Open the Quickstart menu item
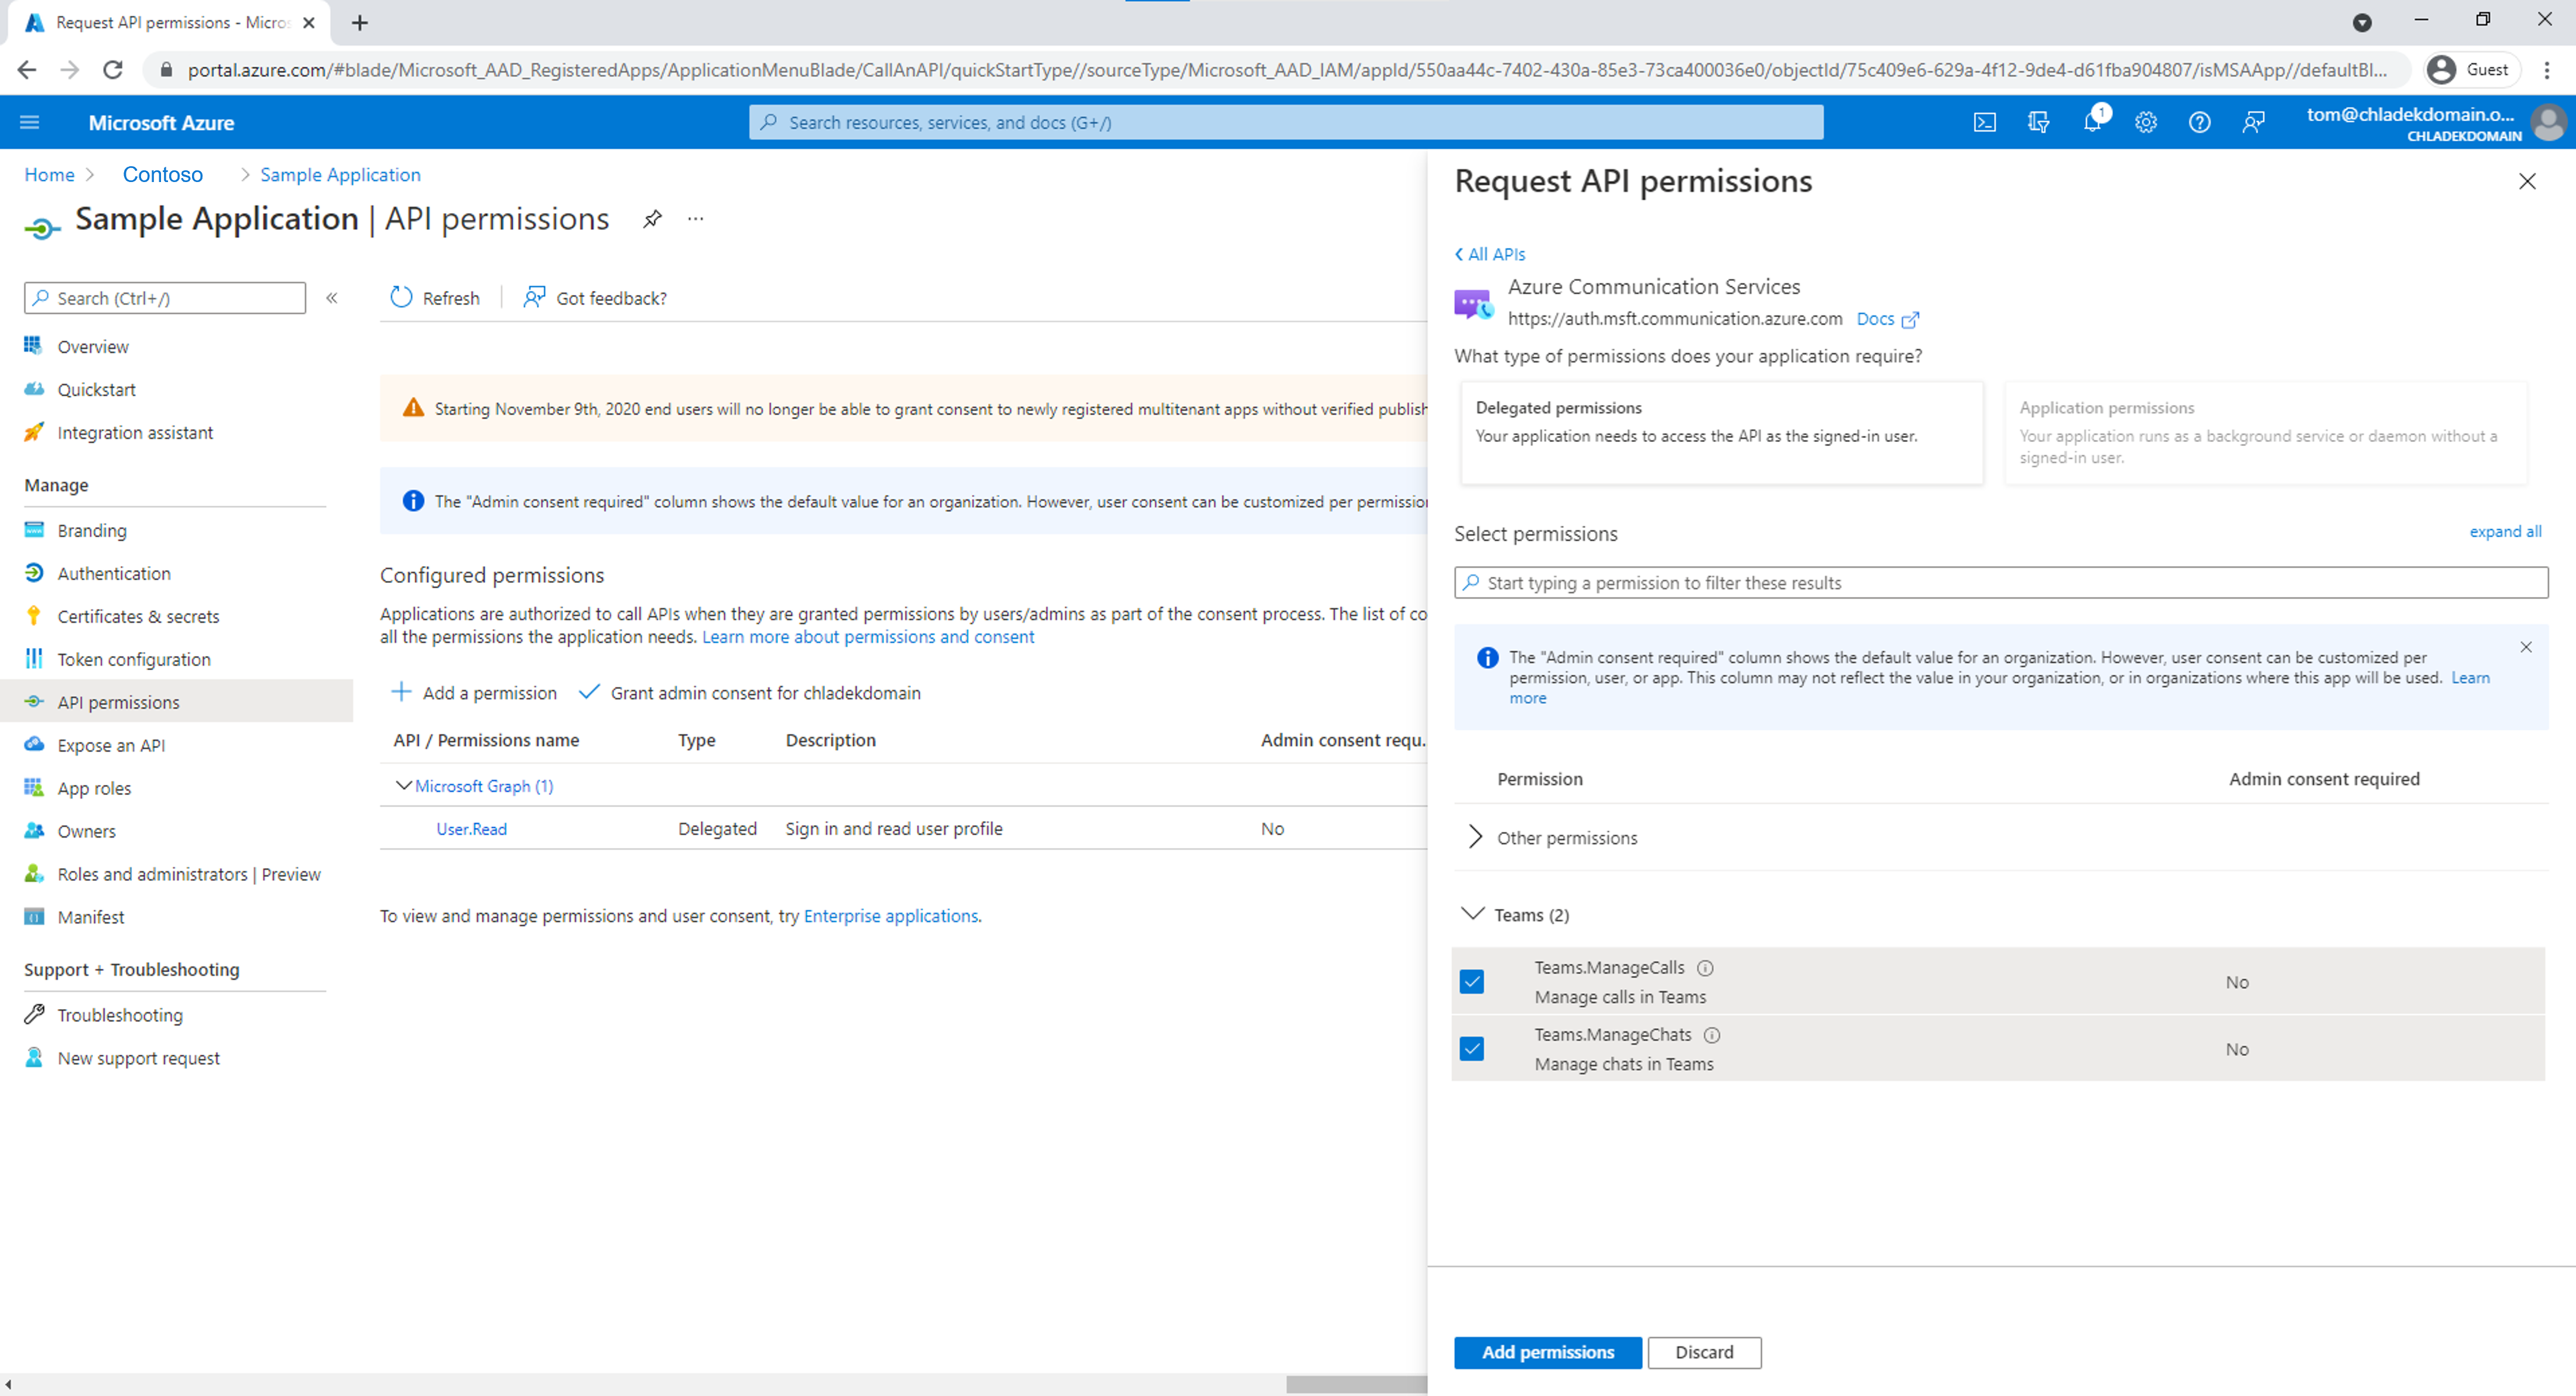 95,389
